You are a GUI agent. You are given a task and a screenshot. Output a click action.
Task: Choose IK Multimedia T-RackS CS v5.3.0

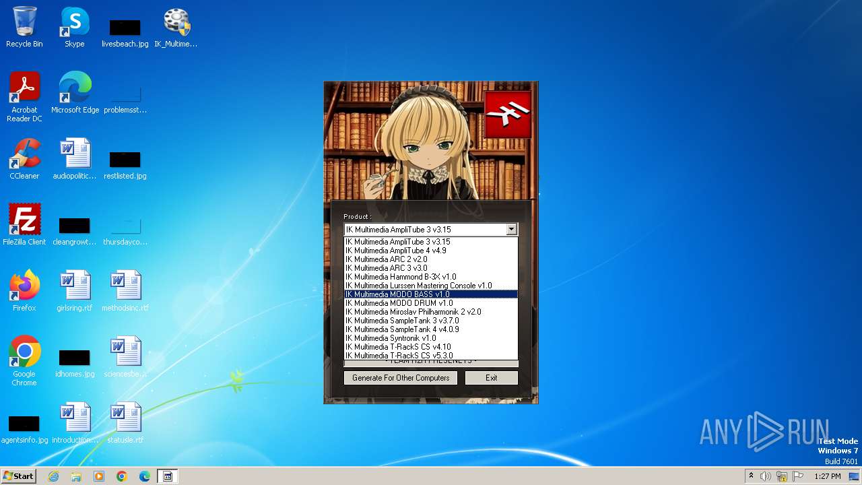coord(431,356)
